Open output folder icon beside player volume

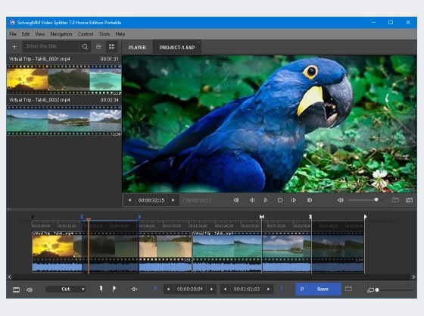point(395,200)
